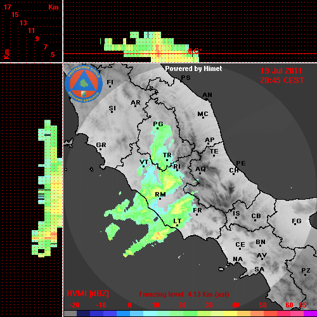Image resolution: width=317 pixels, height=317 pixels.
Task: Click the FI city label
Action: coord(110,82)
